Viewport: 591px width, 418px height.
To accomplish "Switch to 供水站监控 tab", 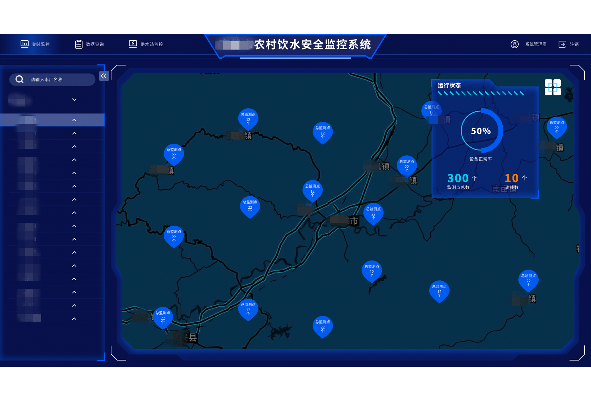I will click(152, 44).
